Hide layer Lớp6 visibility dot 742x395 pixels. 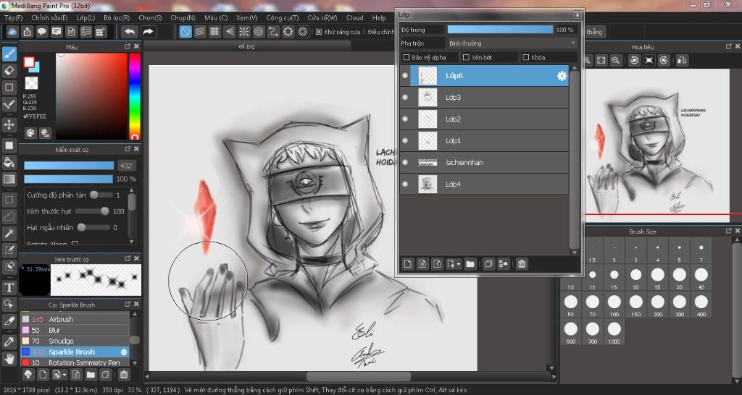tap(405, 75)
